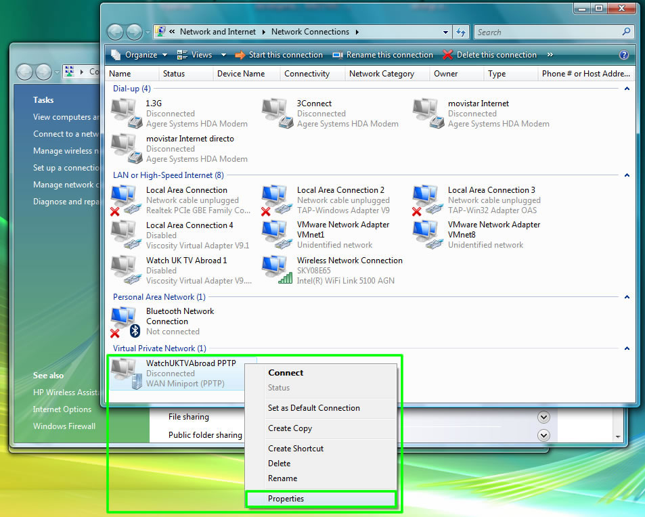Click Delete this connection in toolbar
Screen dimensions: 645x517
pyautogui.click(x=490, y=55)
